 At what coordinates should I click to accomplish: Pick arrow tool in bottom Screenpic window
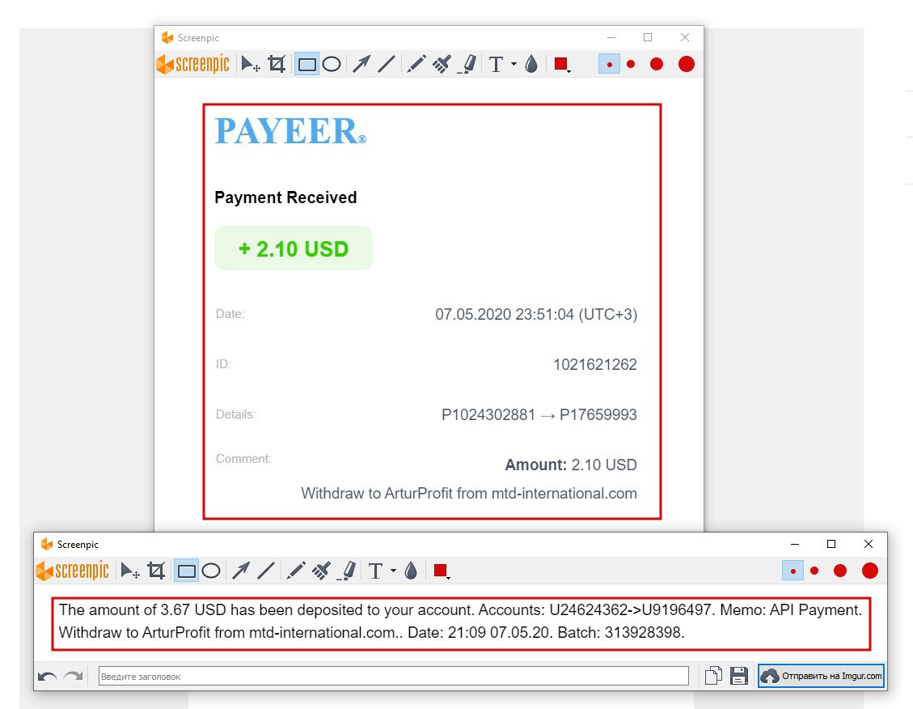pos(241,571)
